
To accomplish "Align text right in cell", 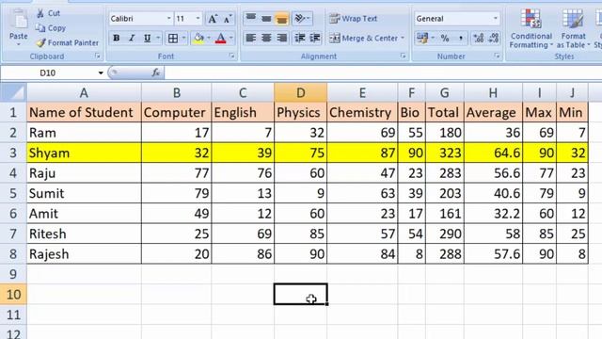I will [x=282, y=38].
